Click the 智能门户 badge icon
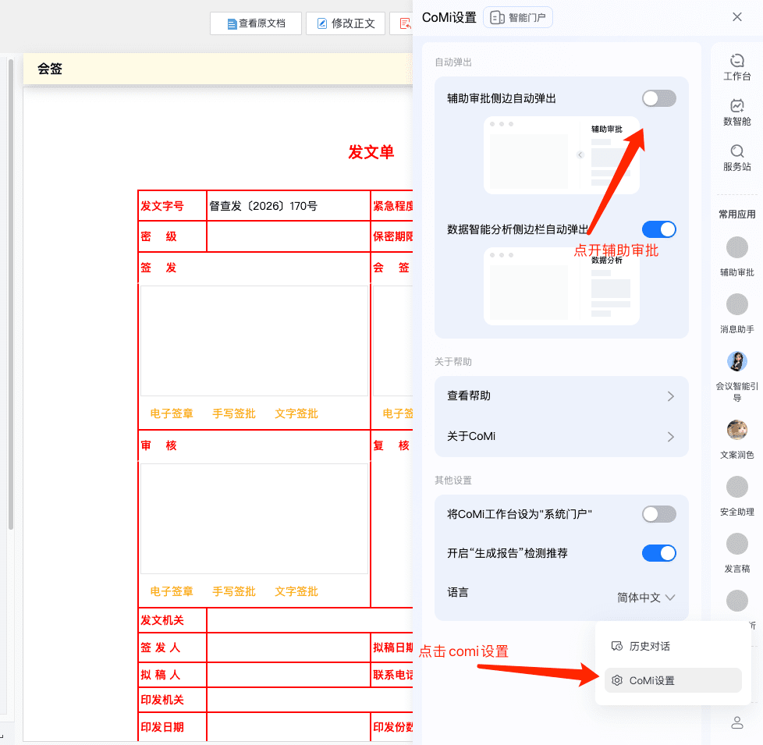763x745 pixels. tap(497, 17)
